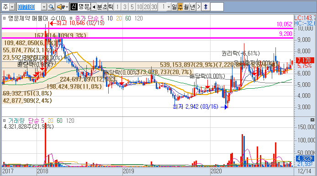Viewport: 317px width, 176px height.
Task: Expand the speaker icon dropdown arrow
Action: pos(67,7)
